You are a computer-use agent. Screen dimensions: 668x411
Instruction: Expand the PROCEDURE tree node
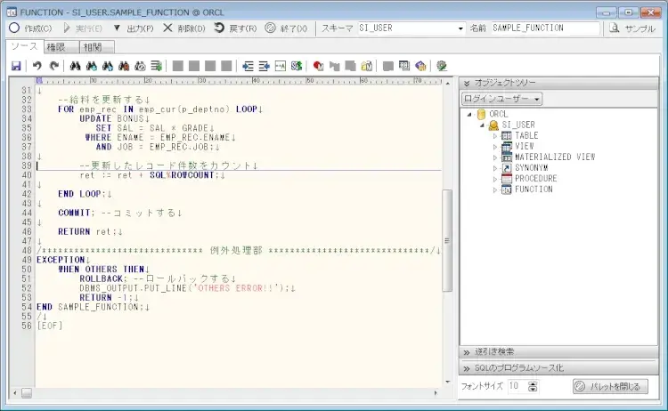click(x=495, y=179)
